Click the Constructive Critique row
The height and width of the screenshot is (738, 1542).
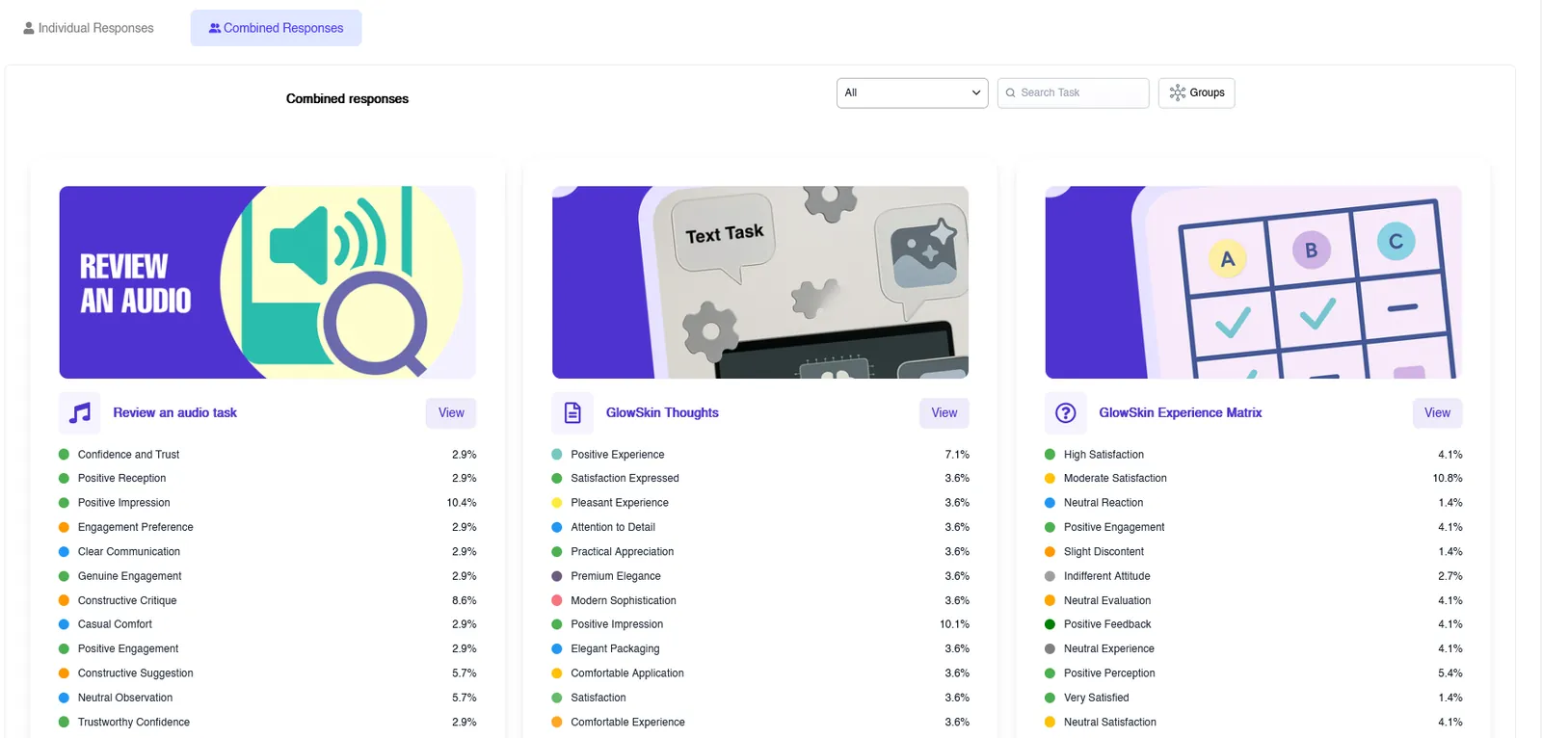click(x=268, y=601)
